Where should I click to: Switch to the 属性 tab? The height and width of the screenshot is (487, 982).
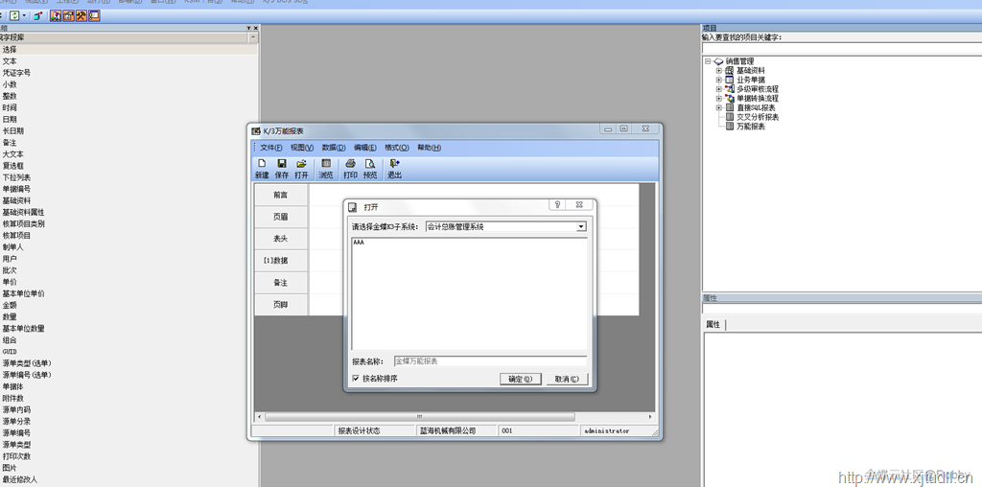coord(713,324)
